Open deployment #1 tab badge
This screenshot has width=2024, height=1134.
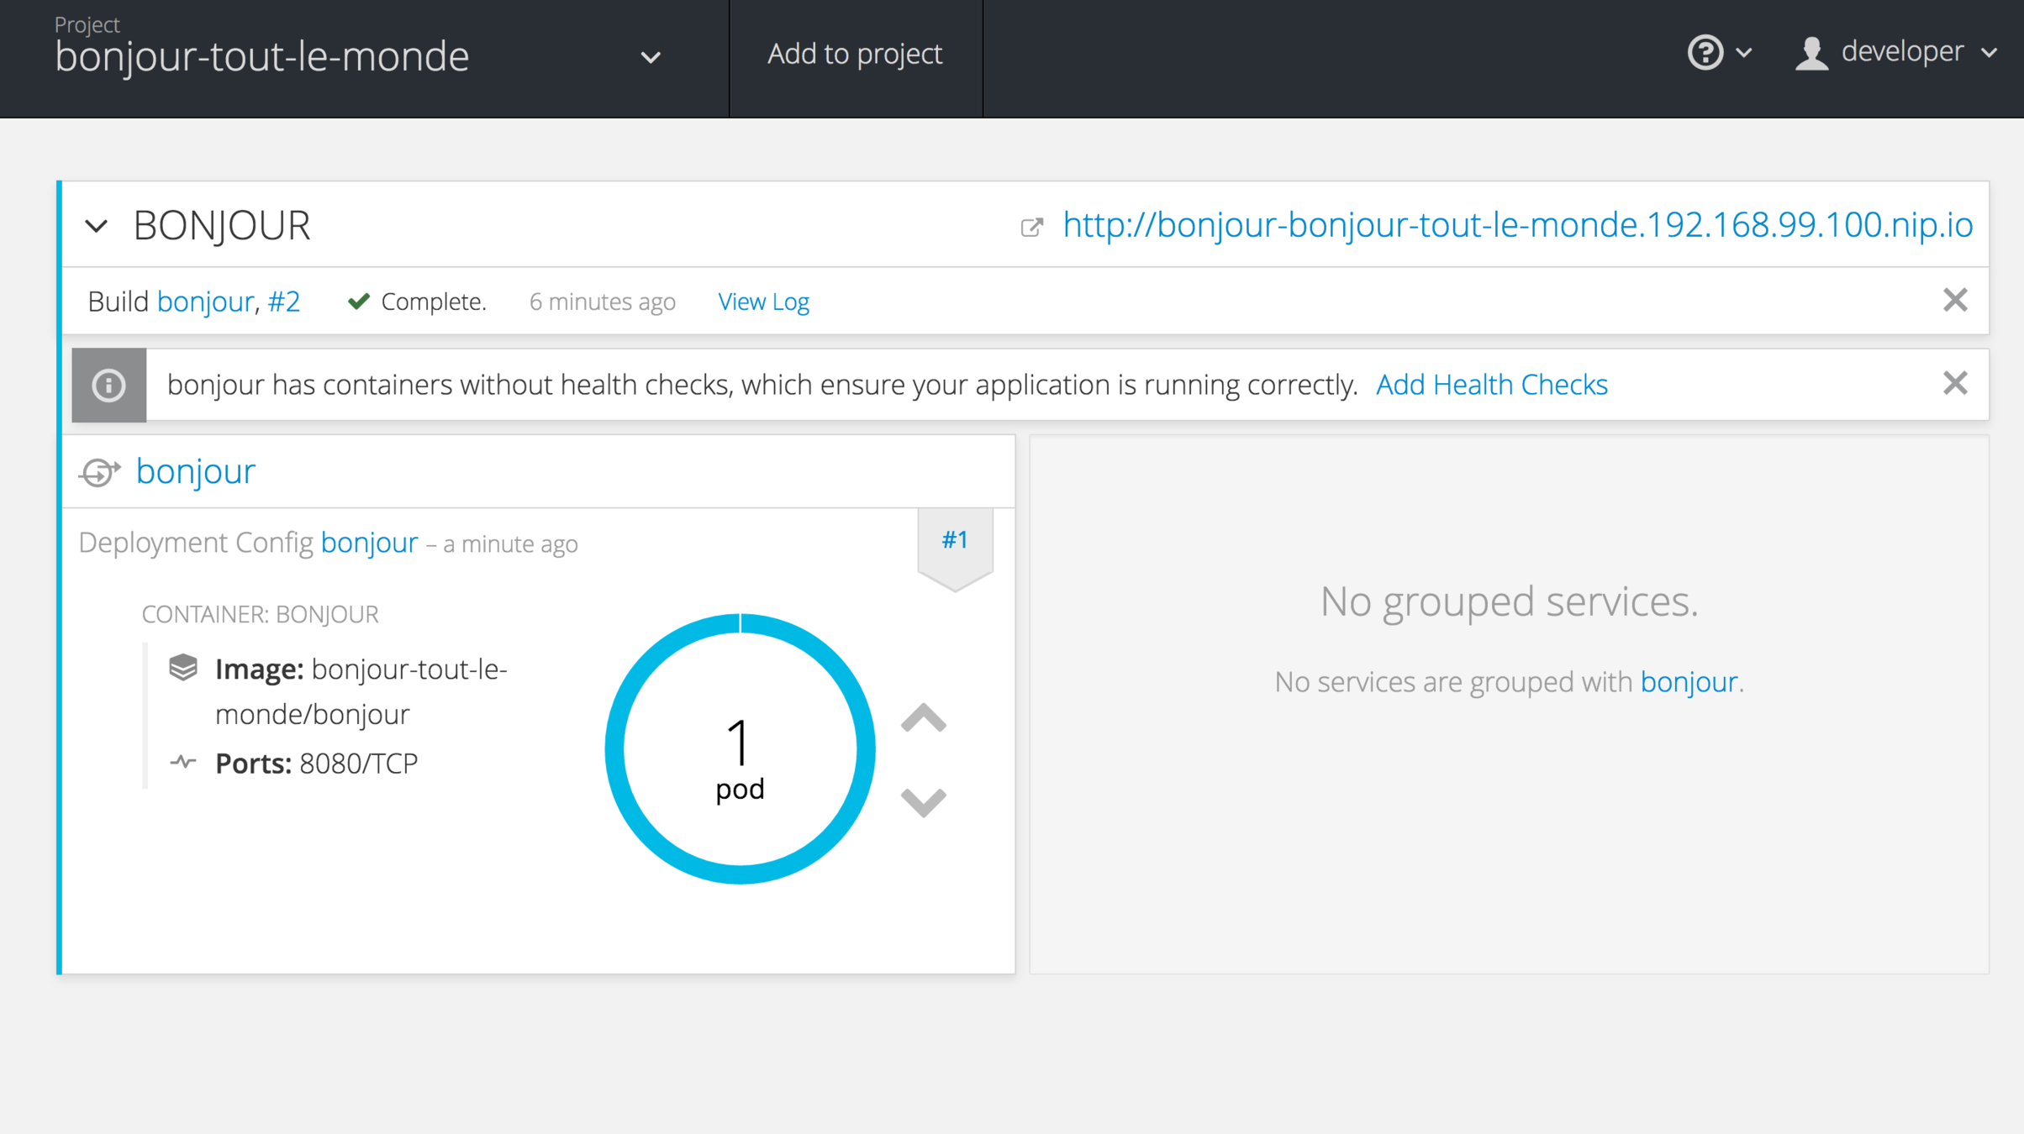coord(954,540)
